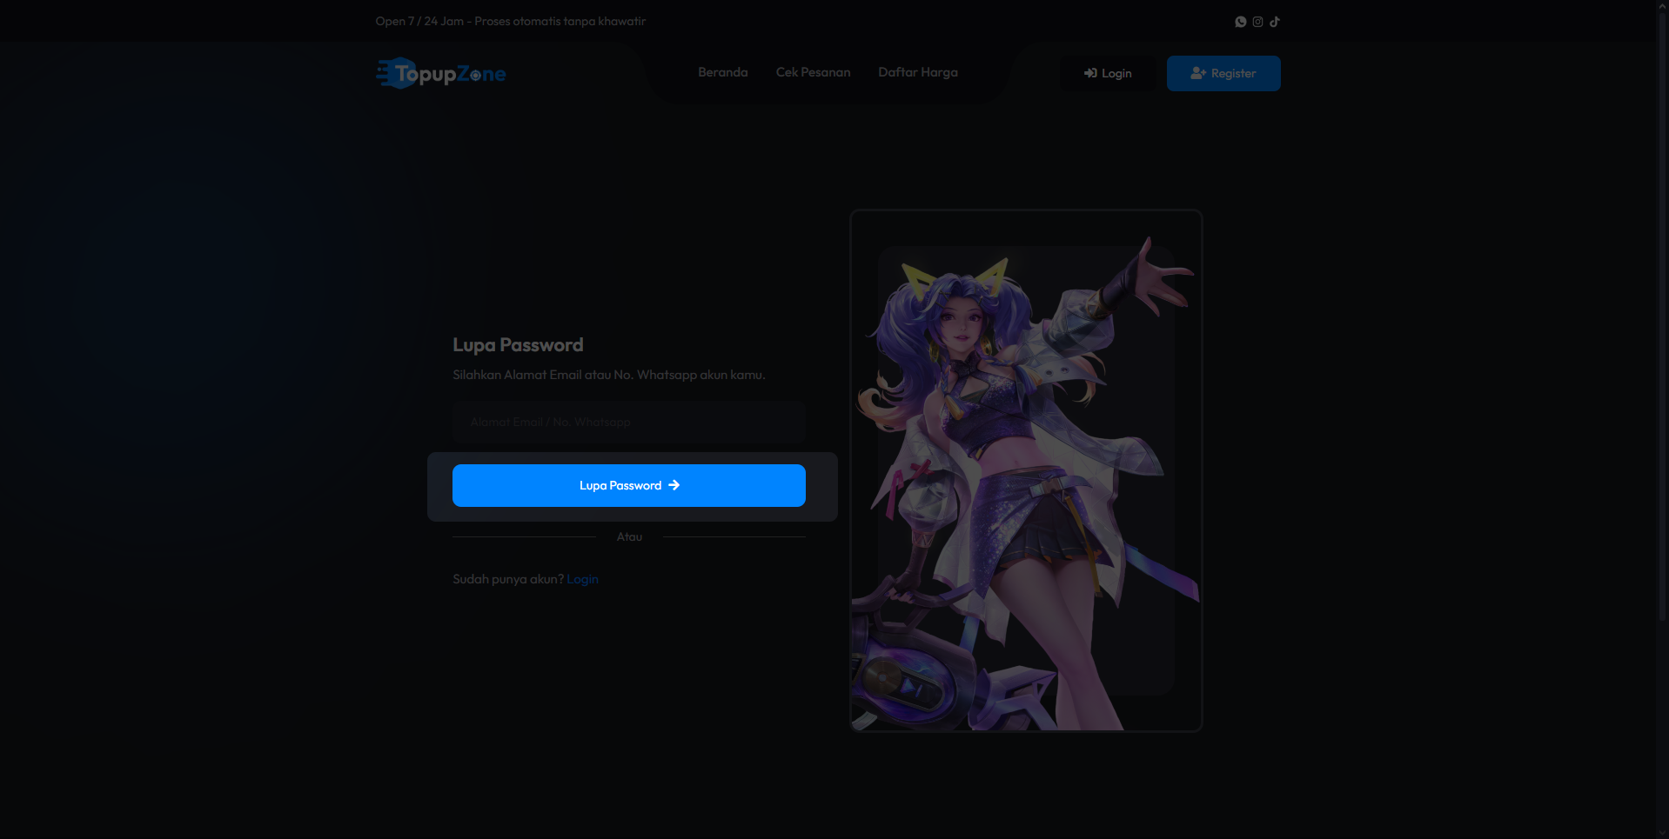
Task: Click the Register button
Action: (x=1223, y=73)
